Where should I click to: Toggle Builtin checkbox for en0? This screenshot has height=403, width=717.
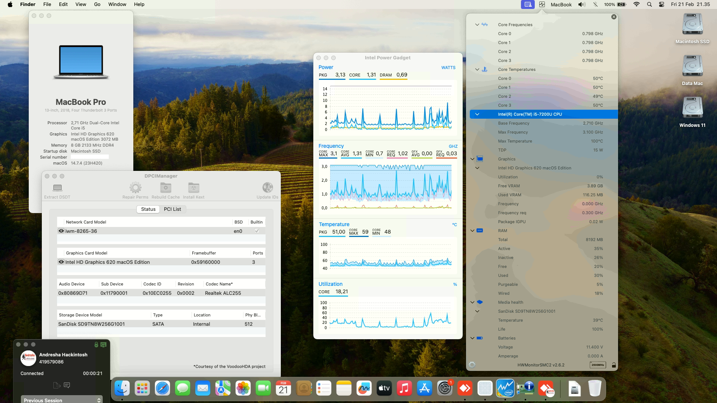pos(257,231)
